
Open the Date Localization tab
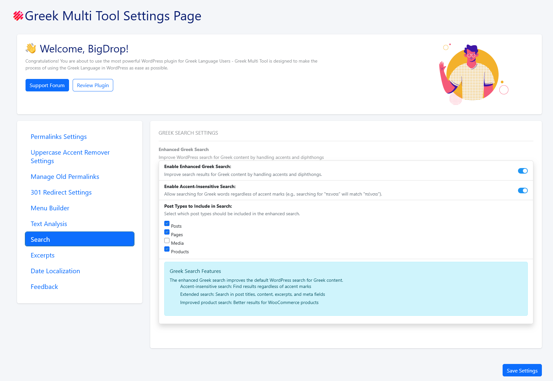pyautogui.click(x=55, y=271)
